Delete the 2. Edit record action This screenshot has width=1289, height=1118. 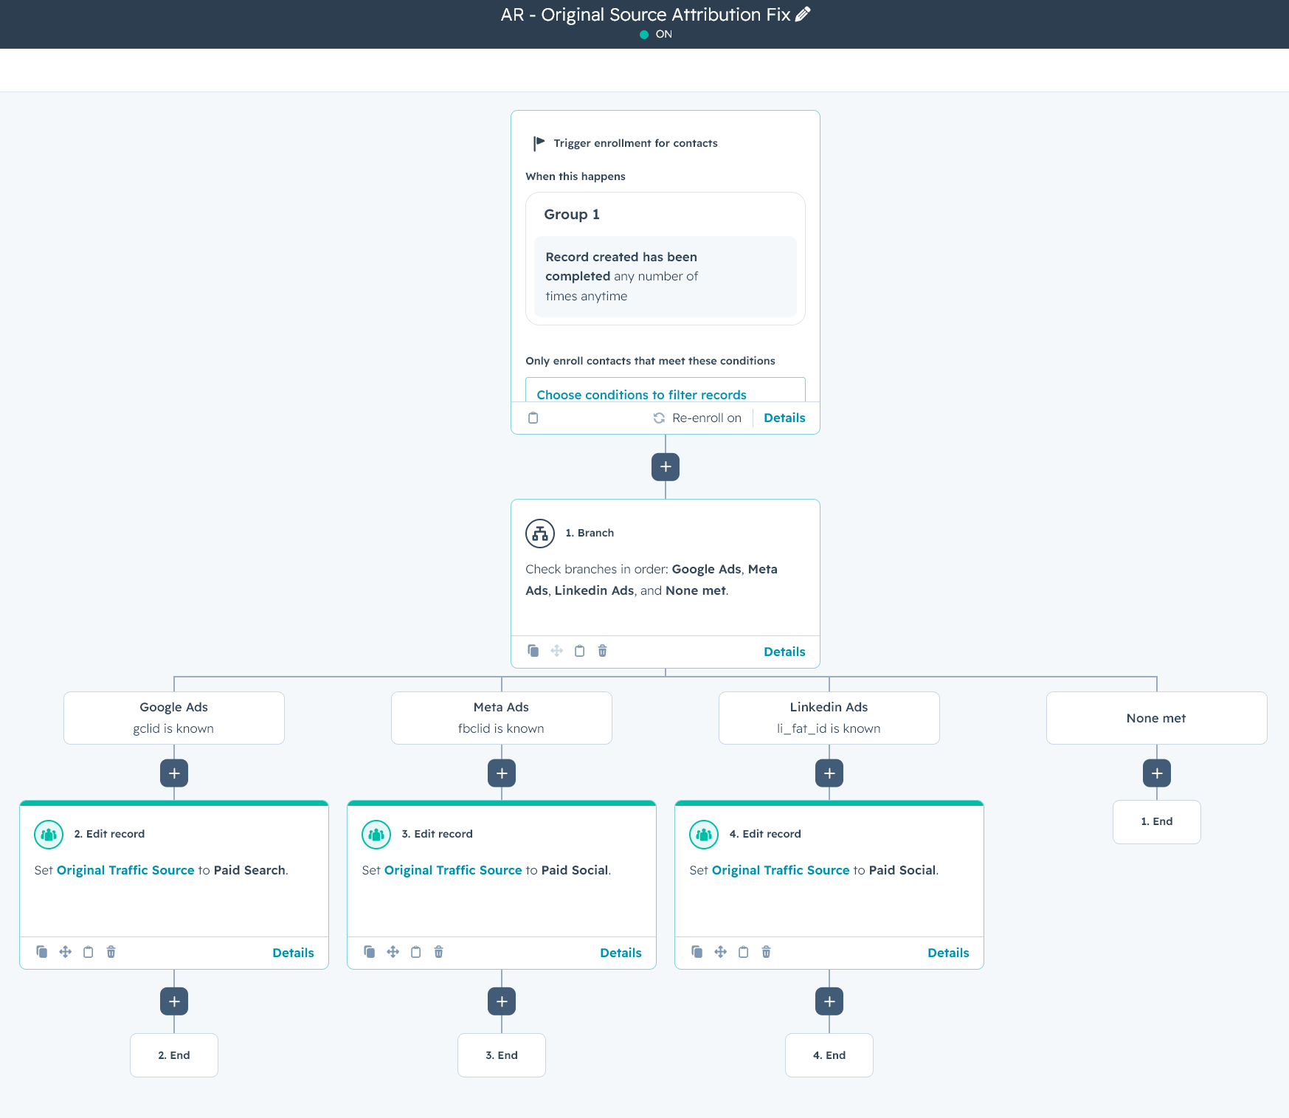tap(111, 952)
